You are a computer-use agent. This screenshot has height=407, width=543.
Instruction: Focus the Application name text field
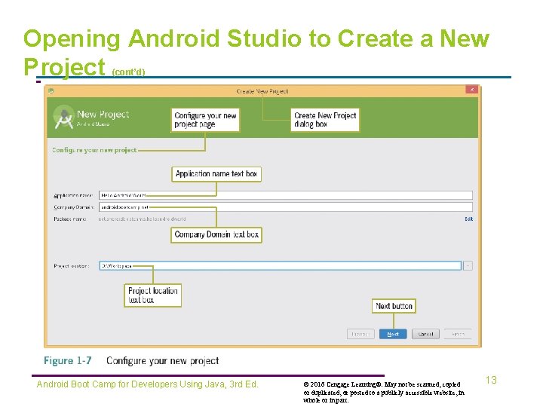(x=285, y=195)
